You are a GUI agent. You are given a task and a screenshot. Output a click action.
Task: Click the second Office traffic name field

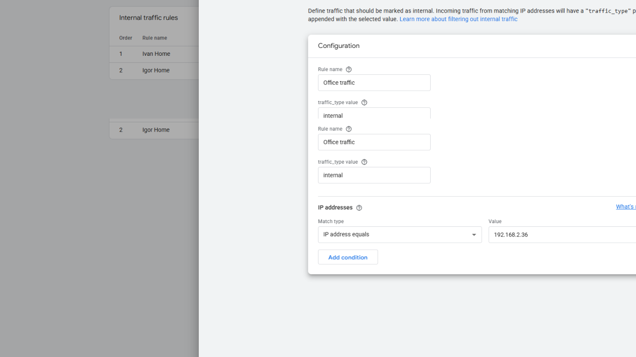pos(374,142)
